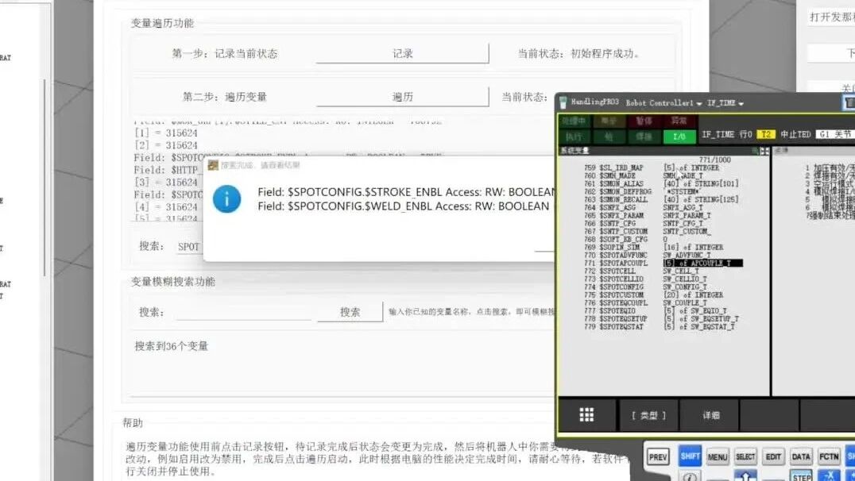Toggle STEP single-step mode on the keypad
Viewport: 855px width, 481px height.
[801, 475]
